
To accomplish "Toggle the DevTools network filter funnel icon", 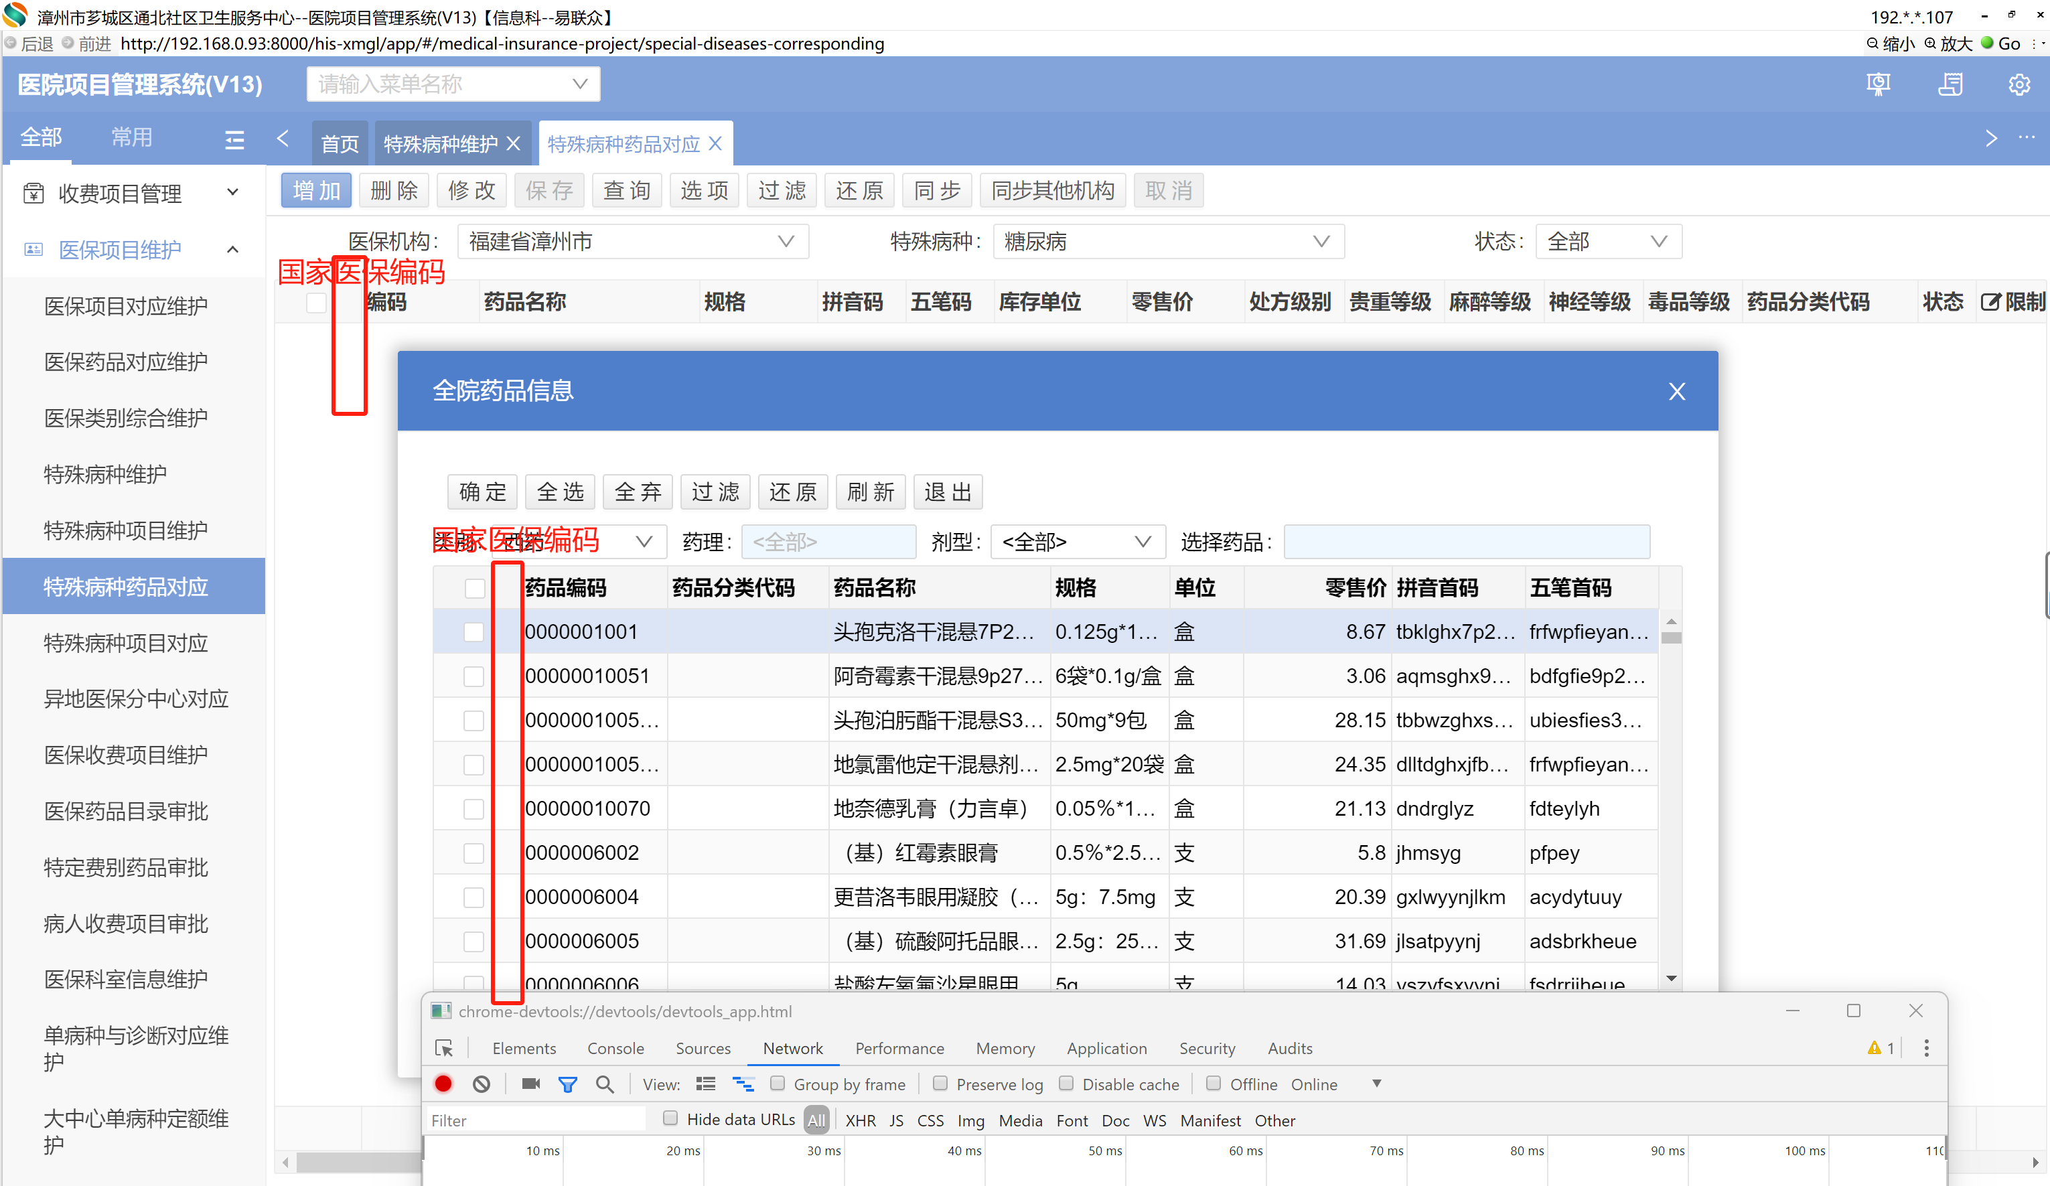I will pyautogui.click(x=568, y=1084).
